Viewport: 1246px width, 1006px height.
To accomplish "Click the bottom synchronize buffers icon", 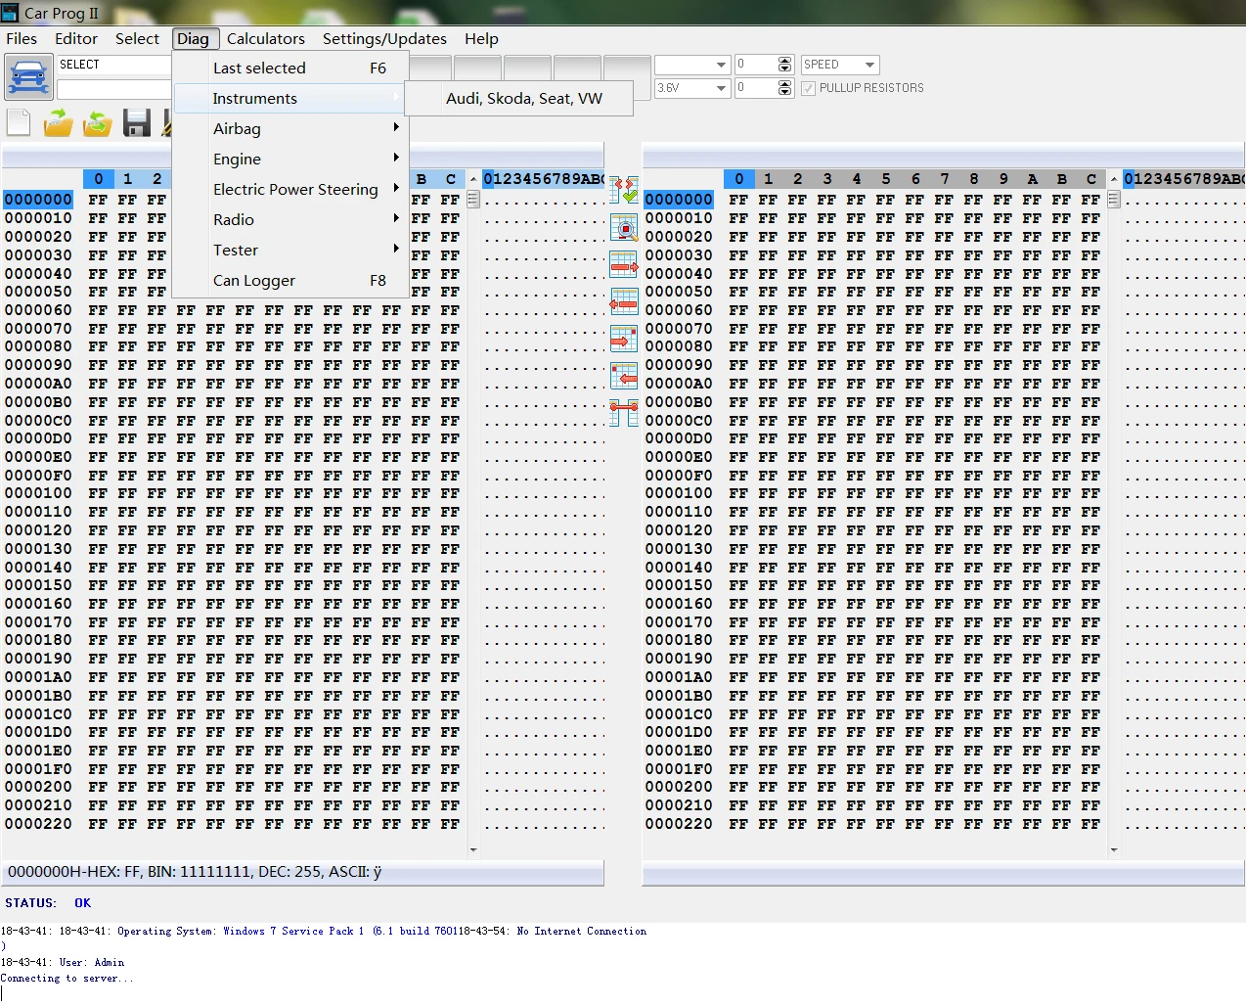I will click(x=624, y=413).
